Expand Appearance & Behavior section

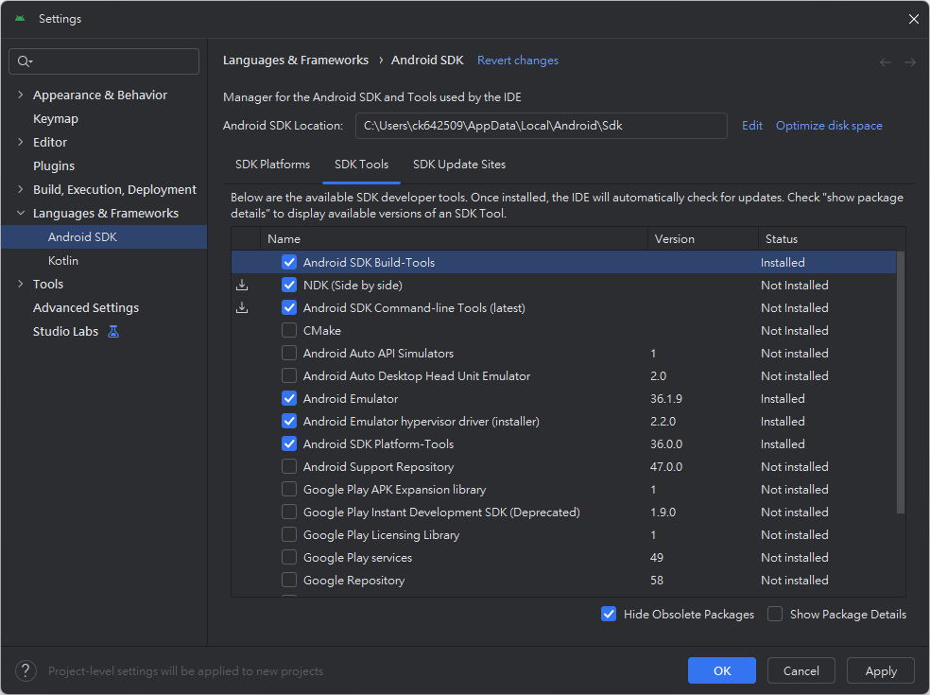[21, 95]
